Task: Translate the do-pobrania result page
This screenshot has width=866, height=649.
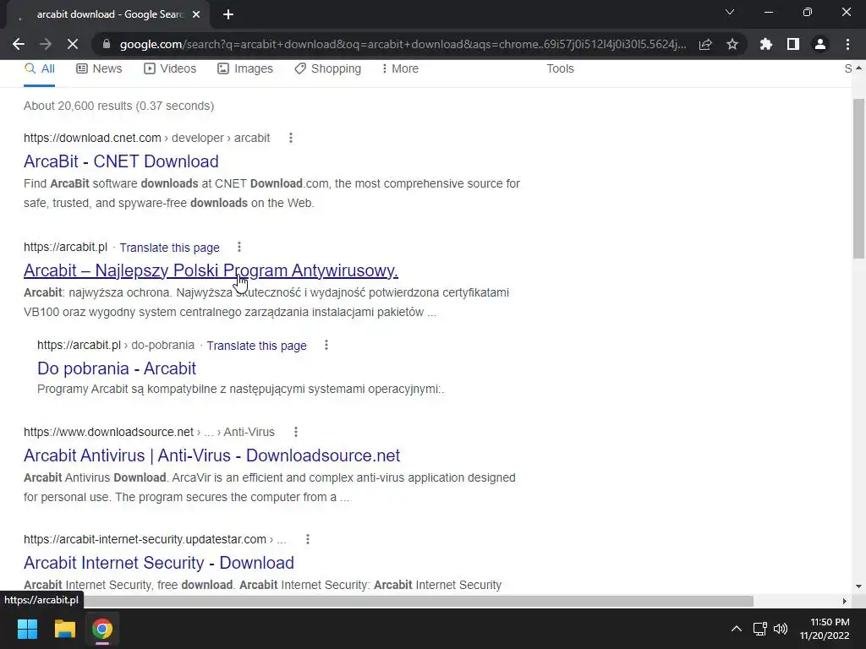Action: (256, 346)
